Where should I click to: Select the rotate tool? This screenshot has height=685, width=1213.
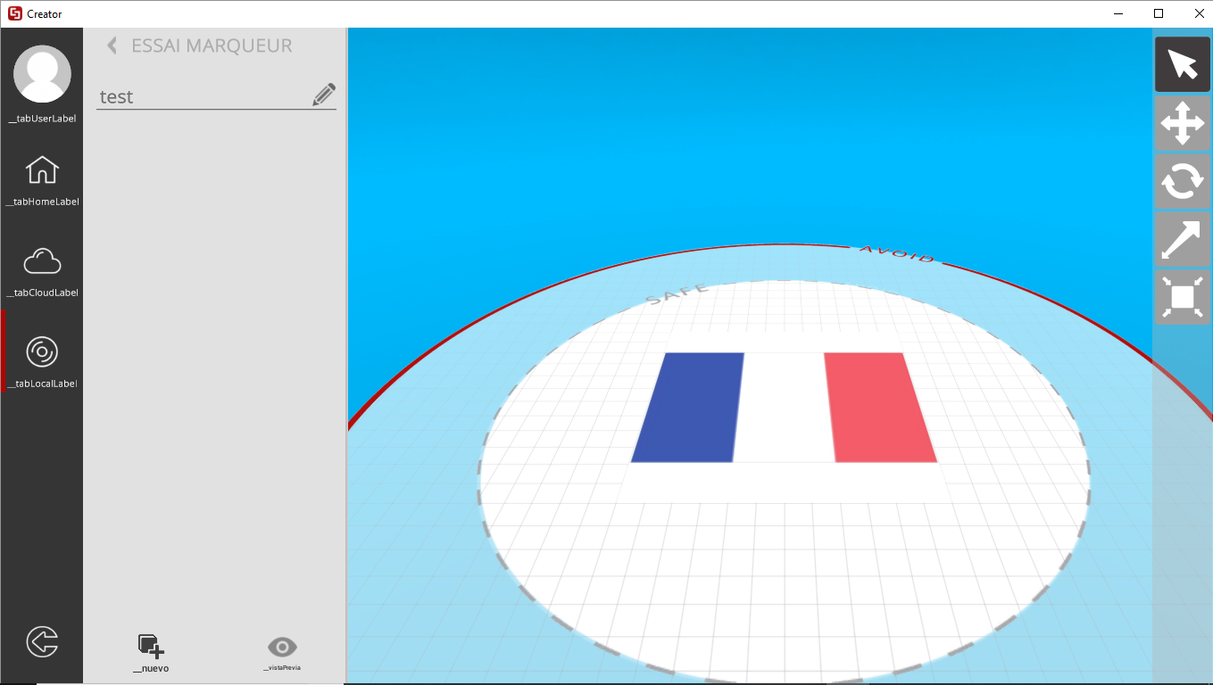pos(1183,181)
